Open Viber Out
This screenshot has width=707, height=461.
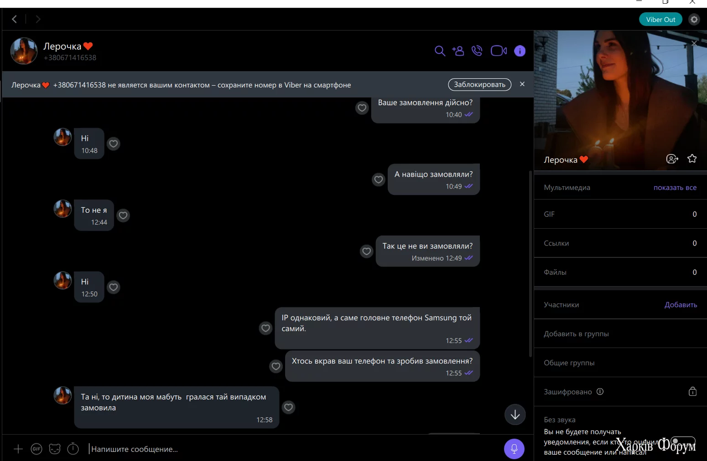660,20
